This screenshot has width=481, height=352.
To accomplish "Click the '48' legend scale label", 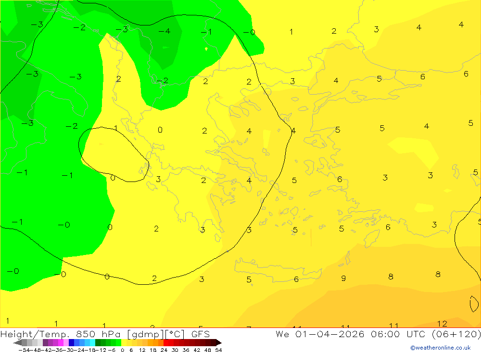I will (x=208, y=350).
